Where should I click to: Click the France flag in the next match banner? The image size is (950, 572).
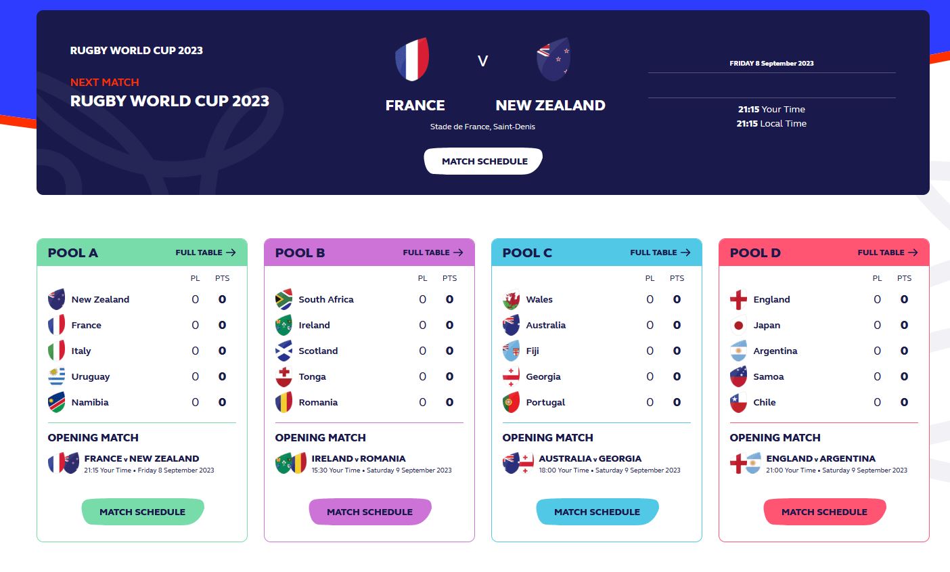pos(413,60)
